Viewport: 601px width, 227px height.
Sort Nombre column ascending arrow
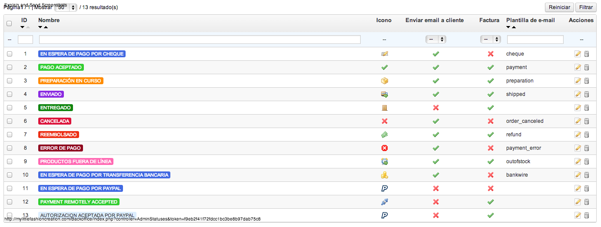point(46,27)
